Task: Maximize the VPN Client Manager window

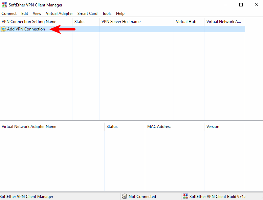Action: pos(241,5)
